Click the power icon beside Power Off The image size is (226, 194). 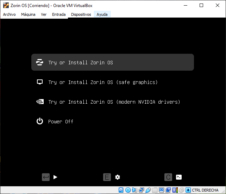[x=40, y=122]
